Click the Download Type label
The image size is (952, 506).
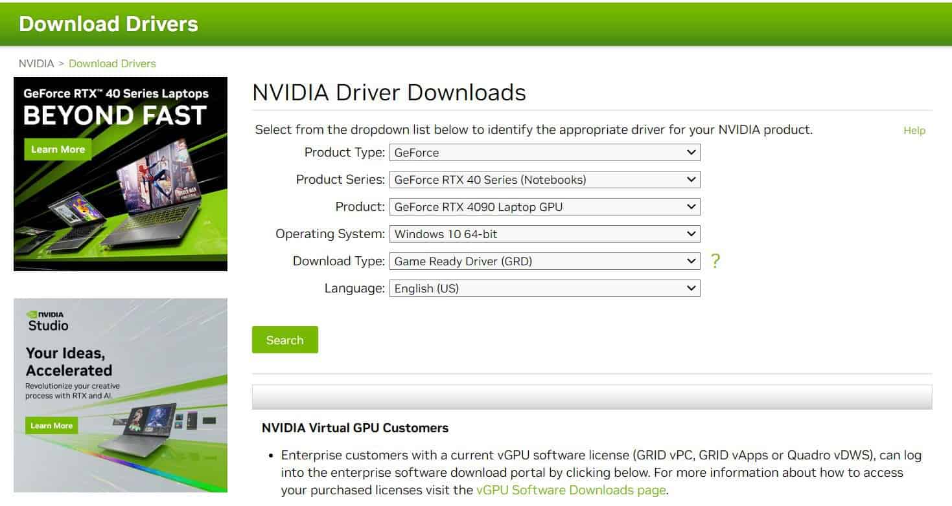(338, 261)
